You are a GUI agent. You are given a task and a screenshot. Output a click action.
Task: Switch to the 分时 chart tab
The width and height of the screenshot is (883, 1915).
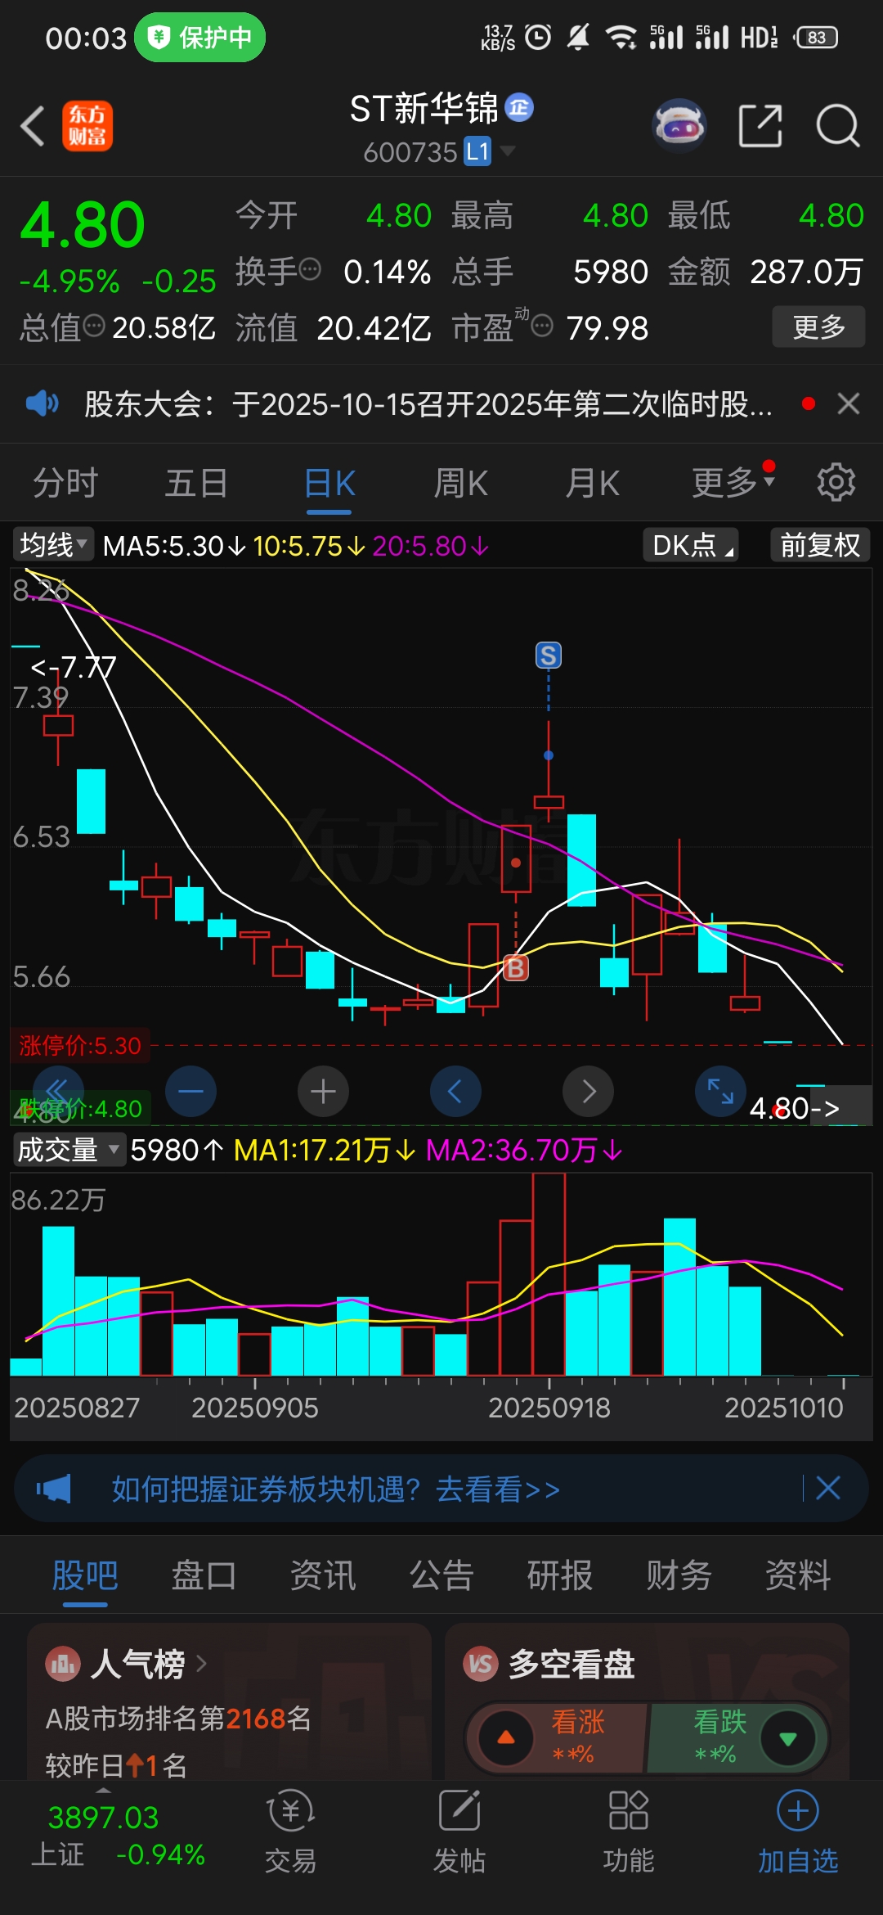point(65,483)
